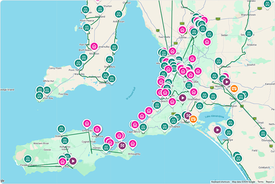This screenshot has height=184, width=275.
Task: Select pink house marker at Kingscote
Action: pyautogui.click(x=97, y=130)
